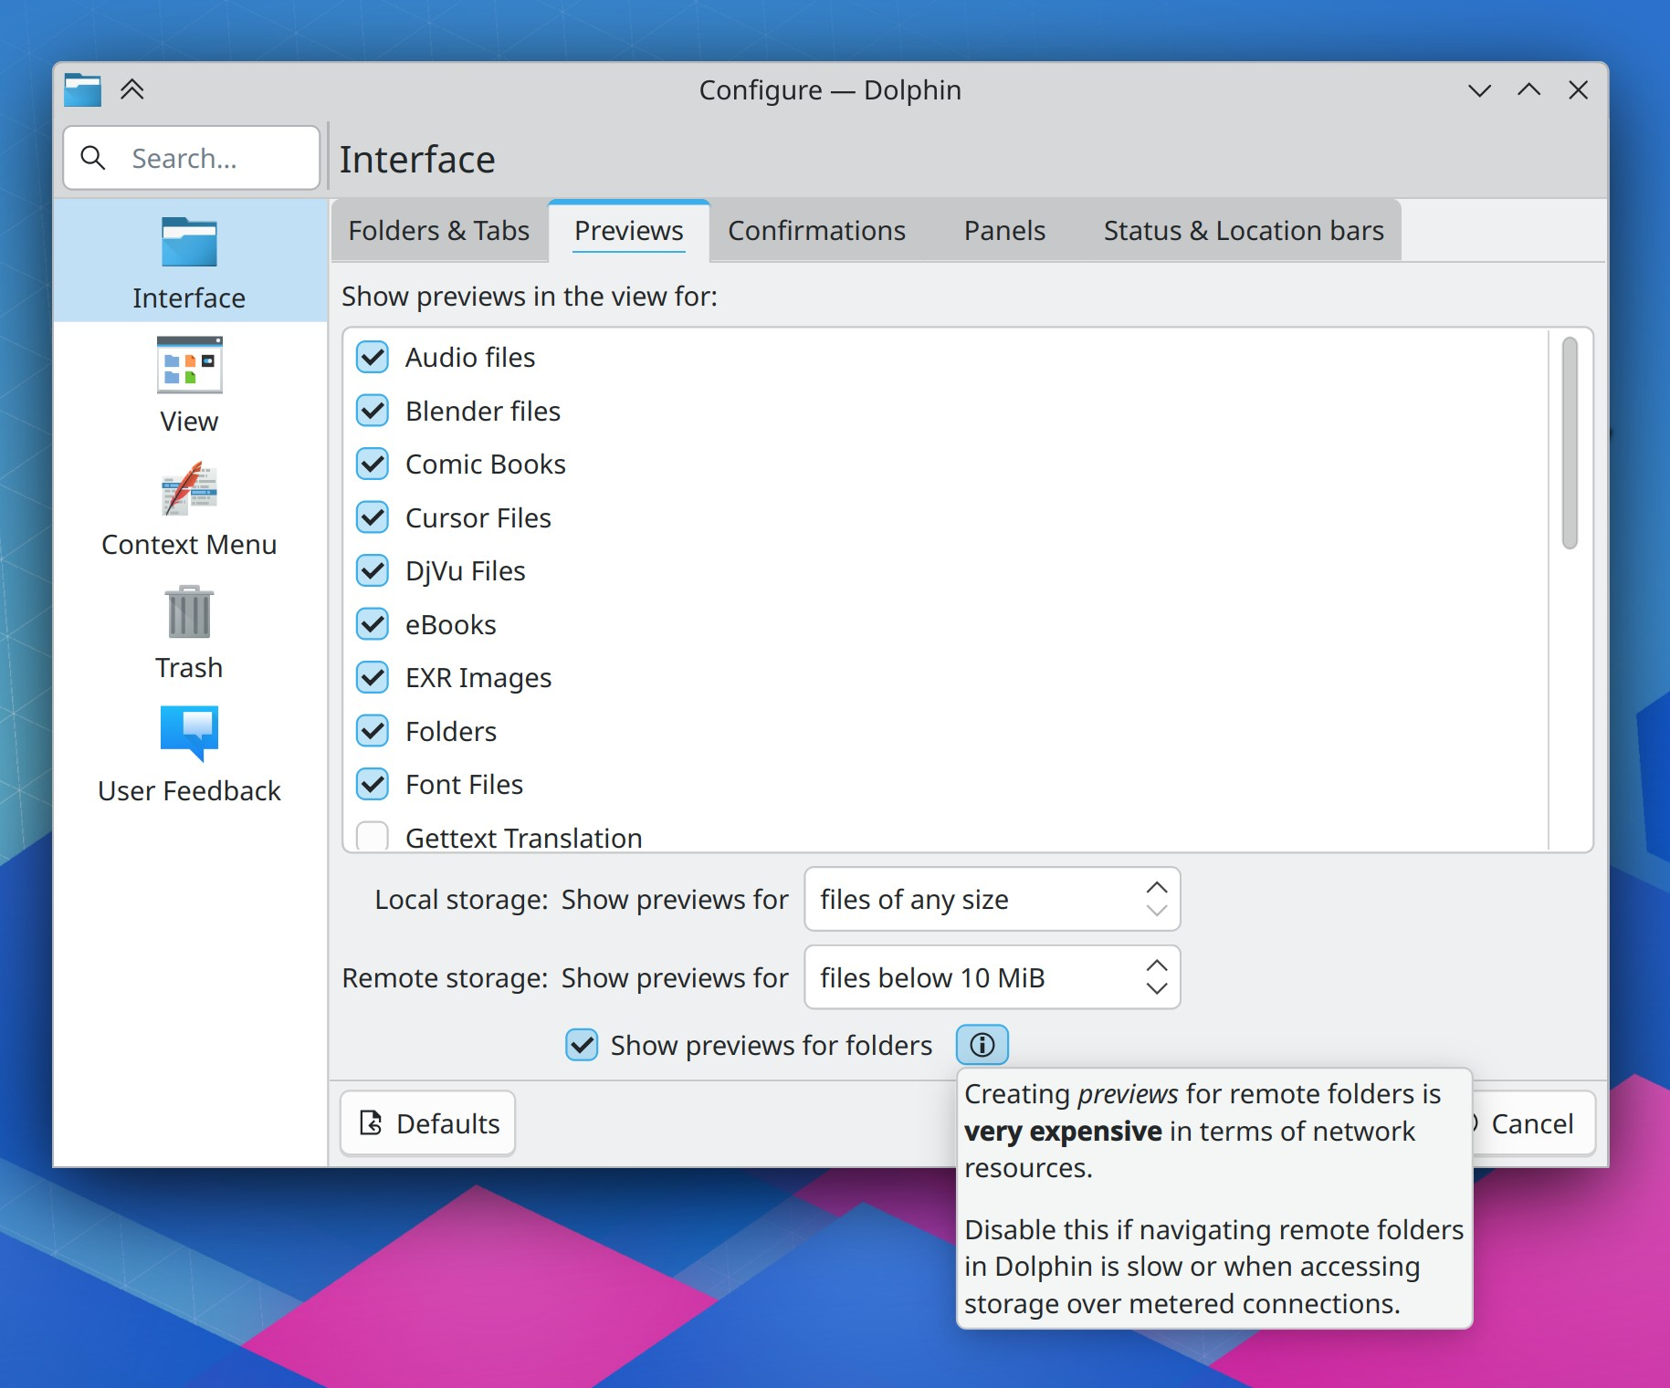
Task: Click the window roll-up double-chevron icon
Action: [x=133, y=89]
